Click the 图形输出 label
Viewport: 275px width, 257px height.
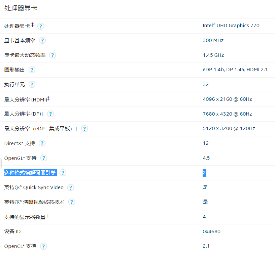14,70
